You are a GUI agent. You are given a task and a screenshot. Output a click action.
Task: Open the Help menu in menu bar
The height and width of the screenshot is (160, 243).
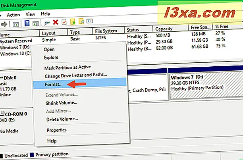click(45, 14)
